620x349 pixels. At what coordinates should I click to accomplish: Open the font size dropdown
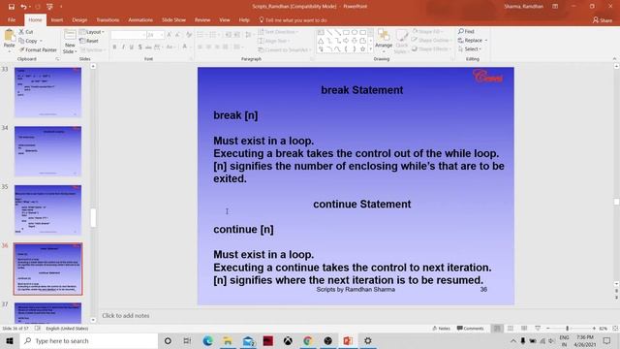(162, 35)
